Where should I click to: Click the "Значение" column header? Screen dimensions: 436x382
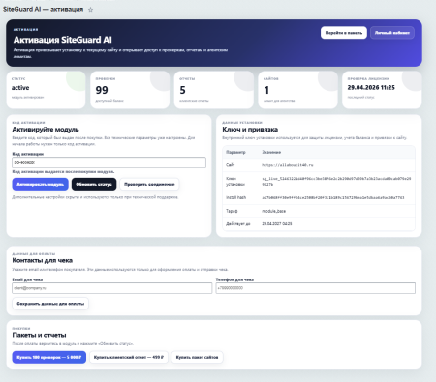point(271,152)
